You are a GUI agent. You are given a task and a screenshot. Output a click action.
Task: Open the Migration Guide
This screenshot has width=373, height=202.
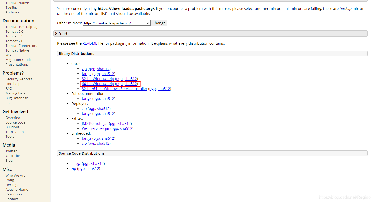[19, 60]
